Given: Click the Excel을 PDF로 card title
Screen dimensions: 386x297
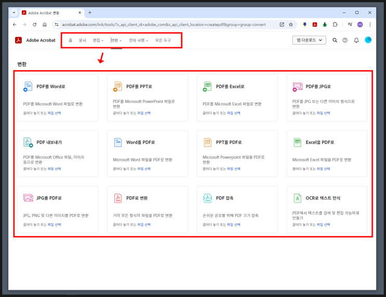Looking at the screenshot, I should [x=320, y=142].
